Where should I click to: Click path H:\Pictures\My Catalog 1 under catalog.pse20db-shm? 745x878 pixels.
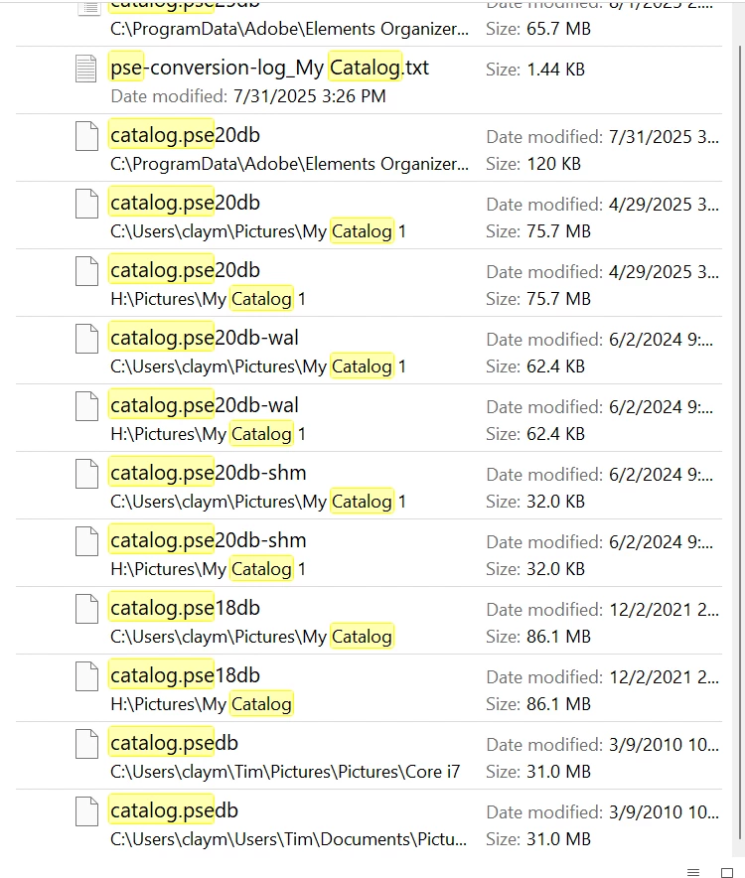pos(209,569)
